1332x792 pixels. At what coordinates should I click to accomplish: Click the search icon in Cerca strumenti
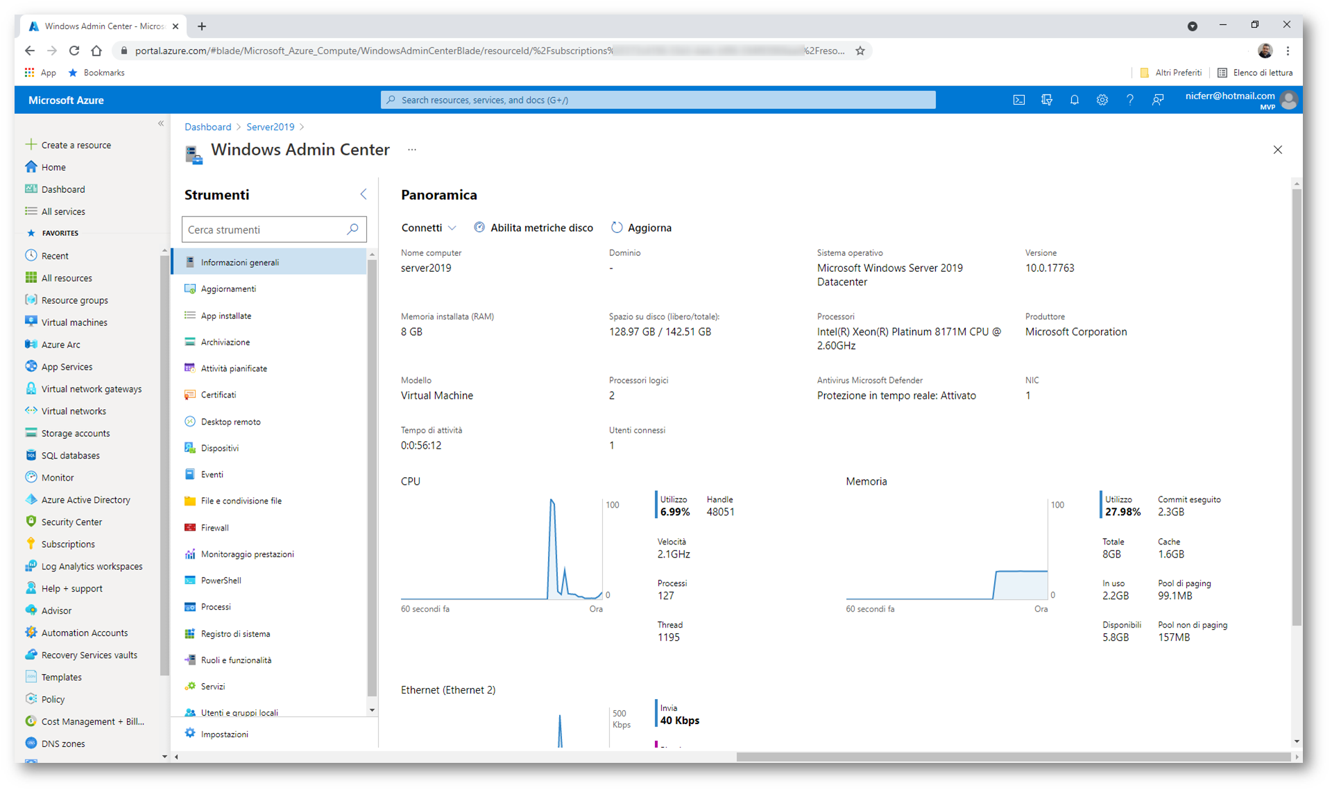352,229
